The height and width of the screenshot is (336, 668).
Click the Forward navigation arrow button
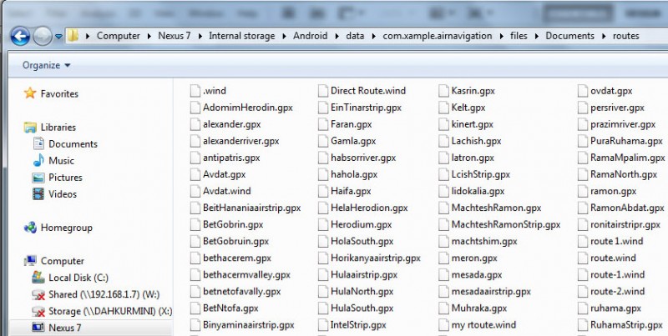[43, 36]
